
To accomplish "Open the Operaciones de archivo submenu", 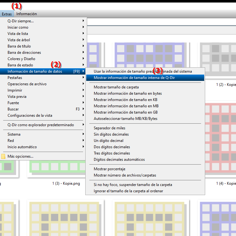I will 43,84.
